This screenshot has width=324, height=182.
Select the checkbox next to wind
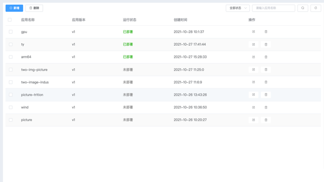click(11, 107)
